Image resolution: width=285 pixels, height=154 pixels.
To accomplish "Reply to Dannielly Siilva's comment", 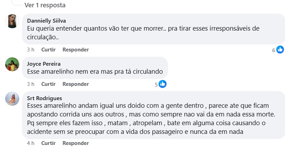I will [75, 50].
